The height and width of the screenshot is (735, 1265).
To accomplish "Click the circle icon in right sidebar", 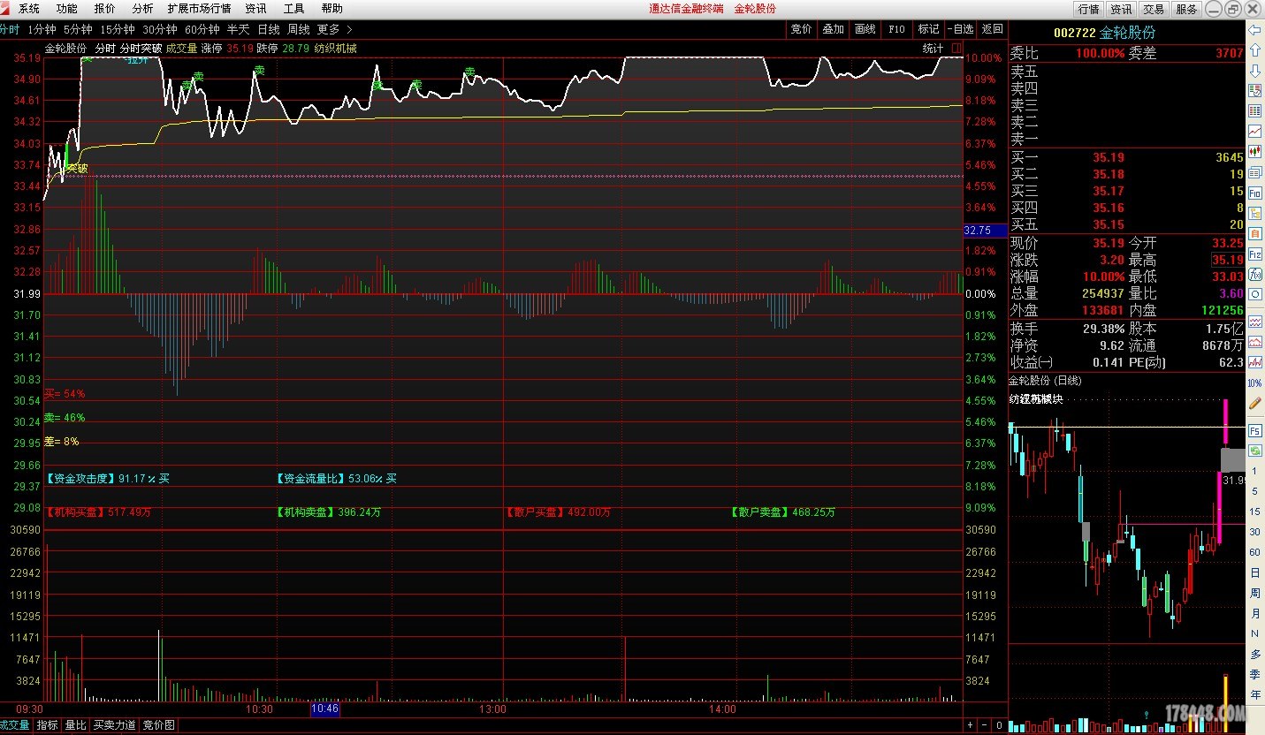I will coord(1254,293).
